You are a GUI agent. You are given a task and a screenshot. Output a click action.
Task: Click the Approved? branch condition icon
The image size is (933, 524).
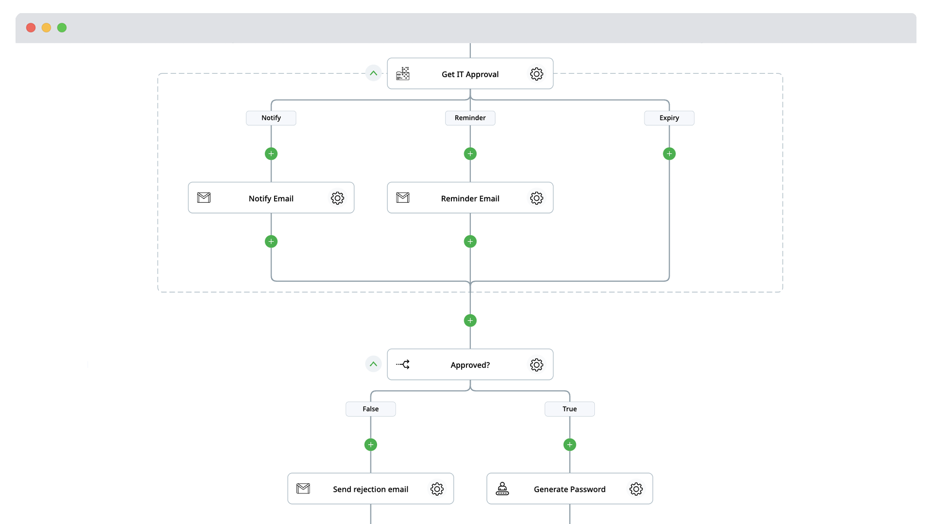click(x=403, y=364)
